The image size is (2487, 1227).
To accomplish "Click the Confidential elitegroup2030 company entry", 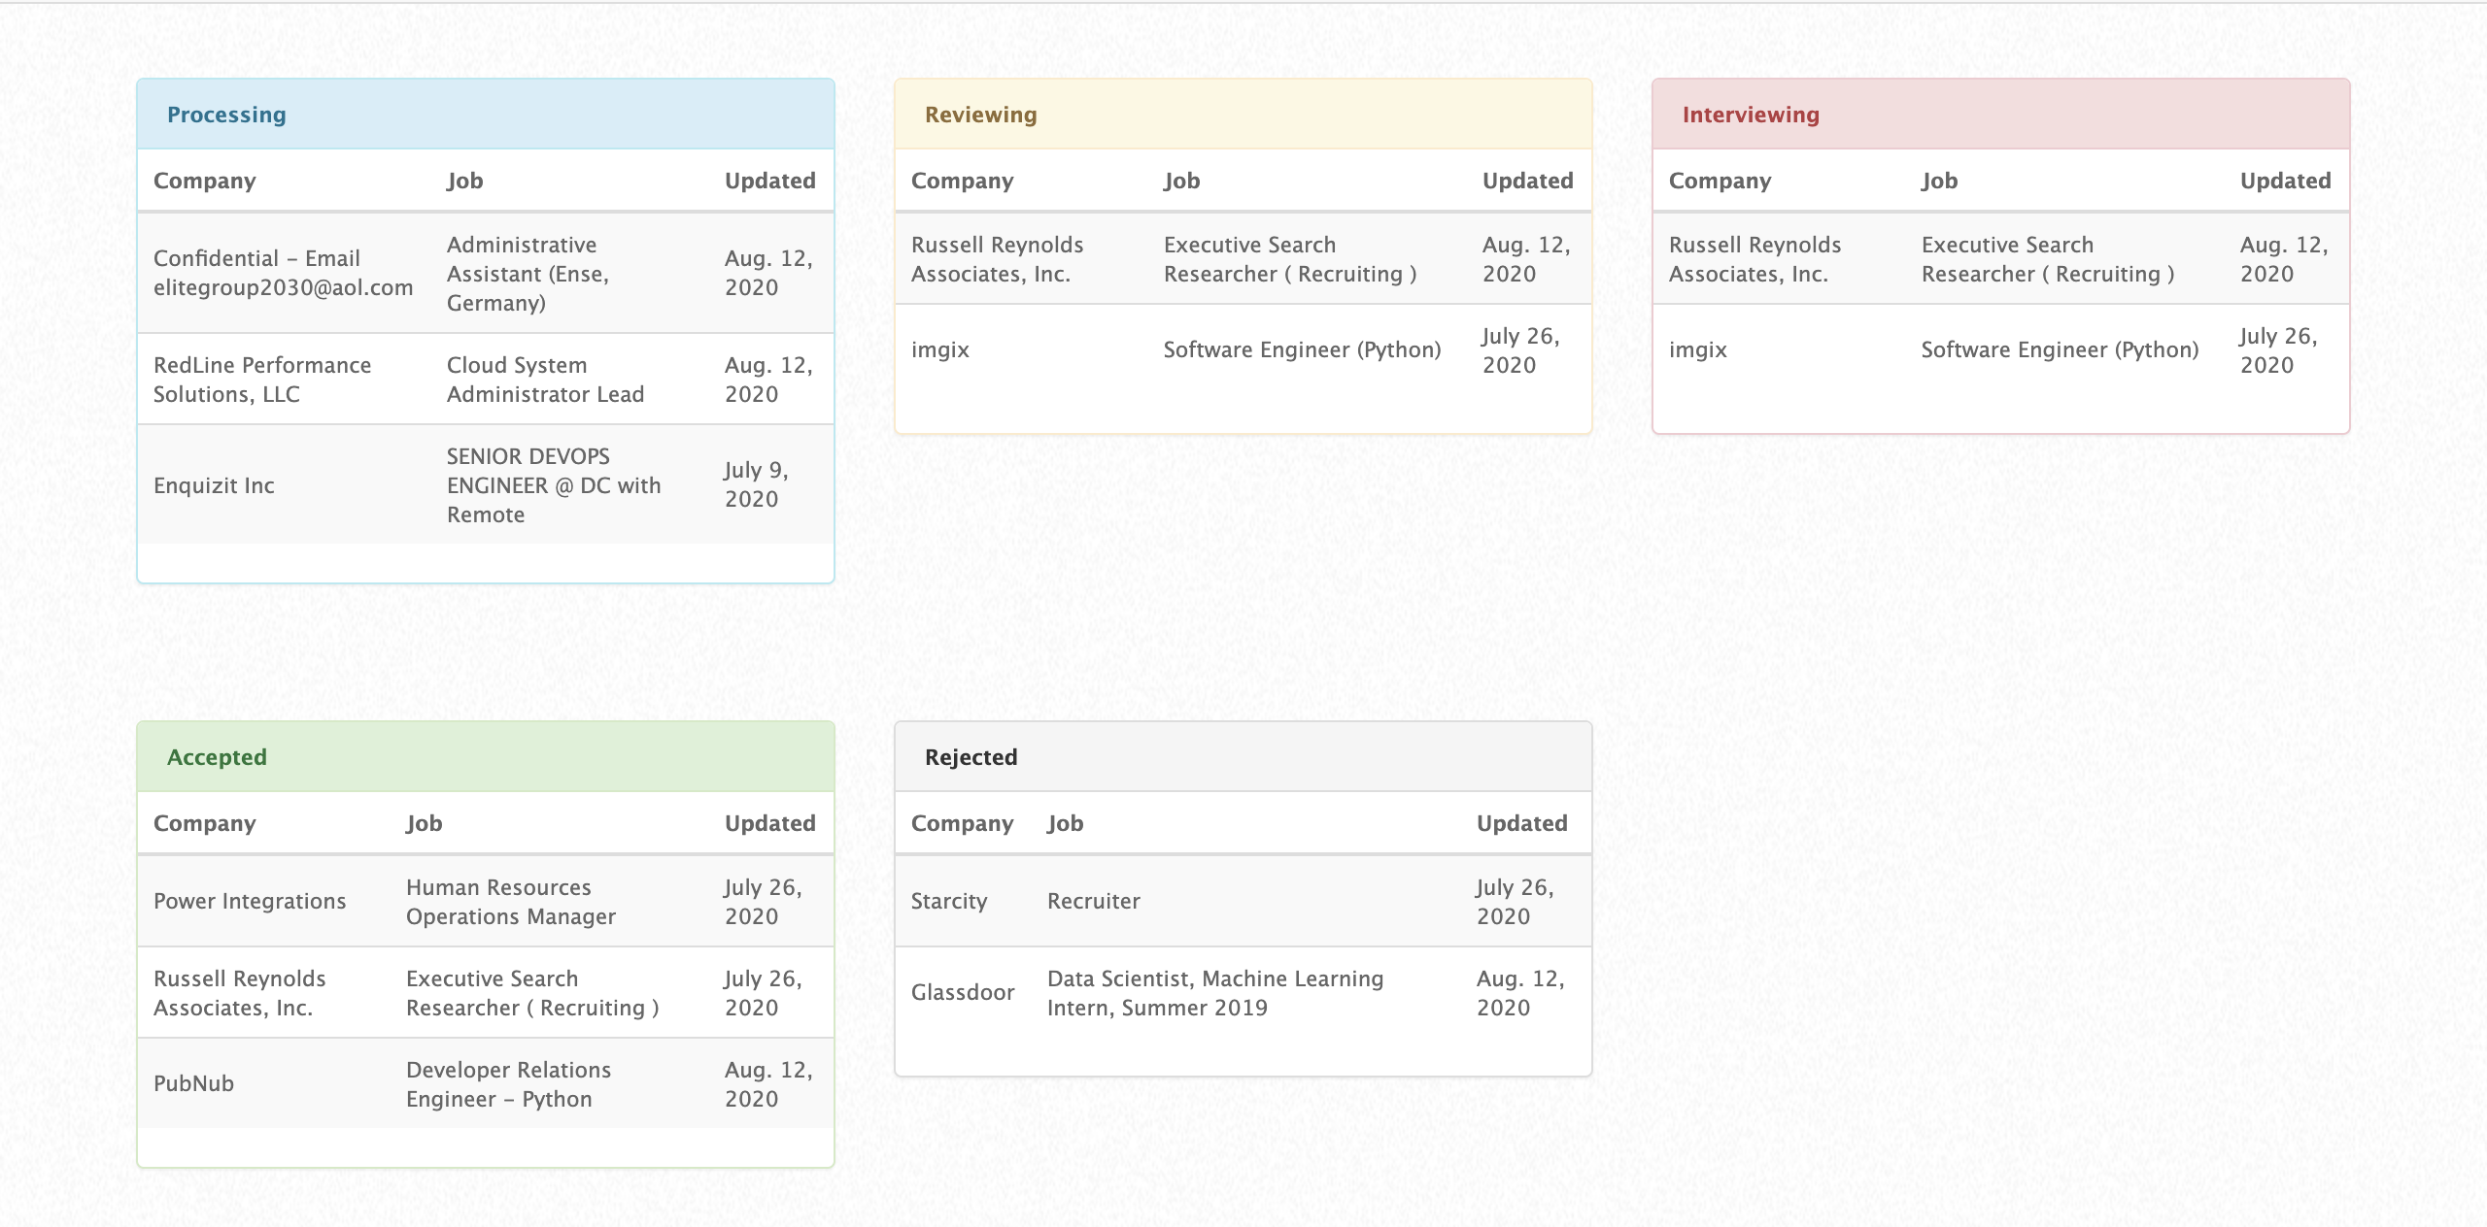I will pyautogui.click(x=283, y=273).
